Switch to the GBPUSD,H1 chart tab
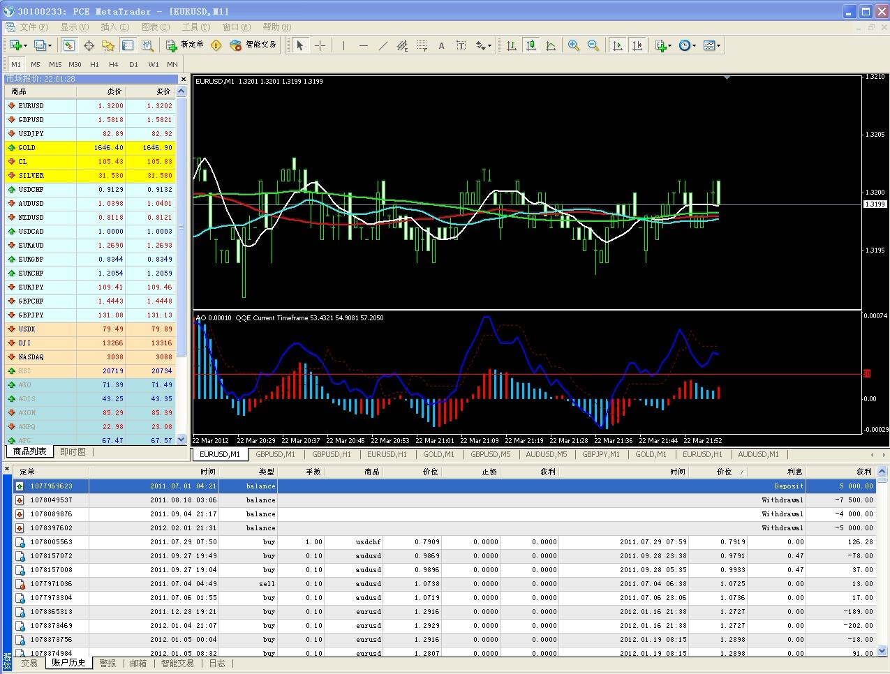 (332, 454)
